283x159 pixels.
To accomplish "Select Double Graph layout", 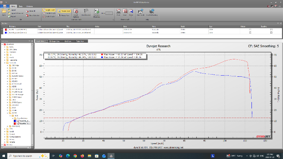I will pyautogui.click(x=49, y=13).
